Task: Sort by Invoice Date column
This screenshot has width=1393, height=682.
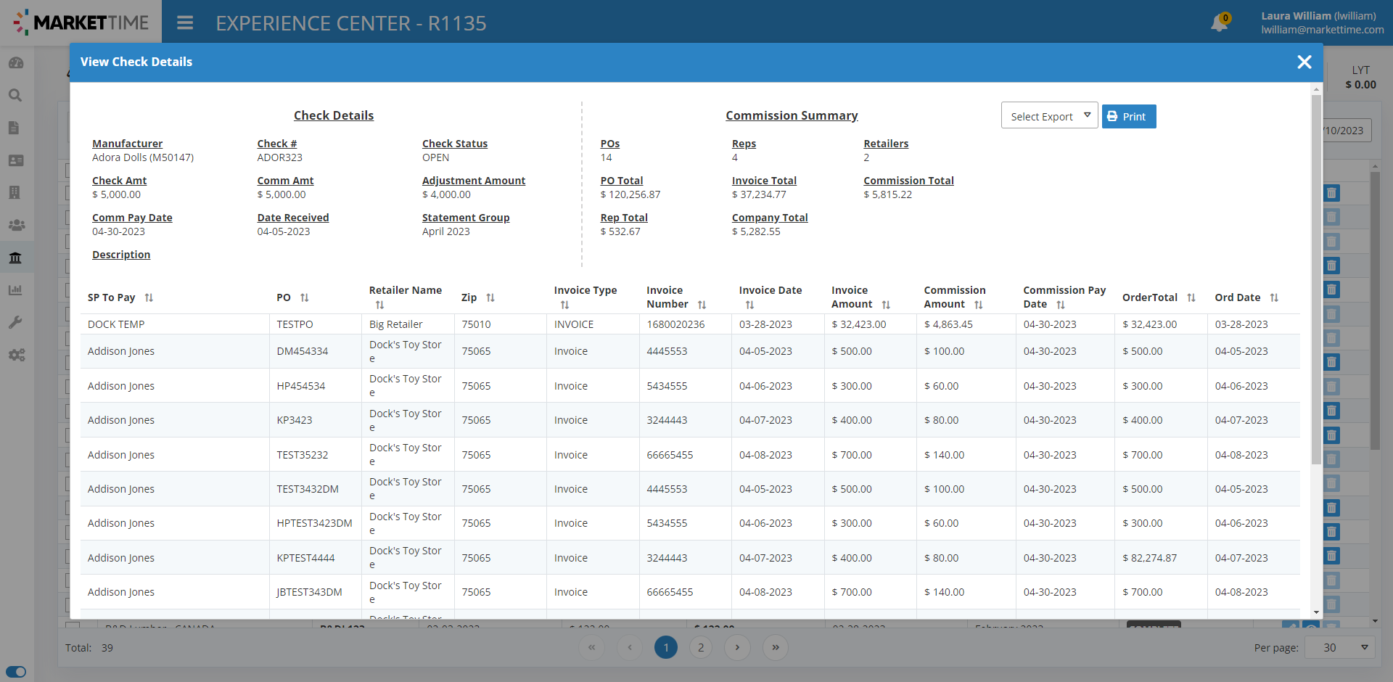Action: coord(749,305)
